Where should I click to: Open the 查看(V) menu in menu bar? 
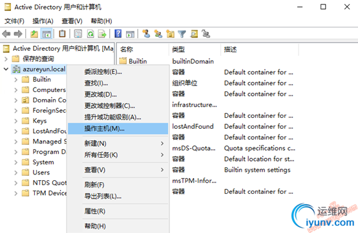[x=72, y=21]
